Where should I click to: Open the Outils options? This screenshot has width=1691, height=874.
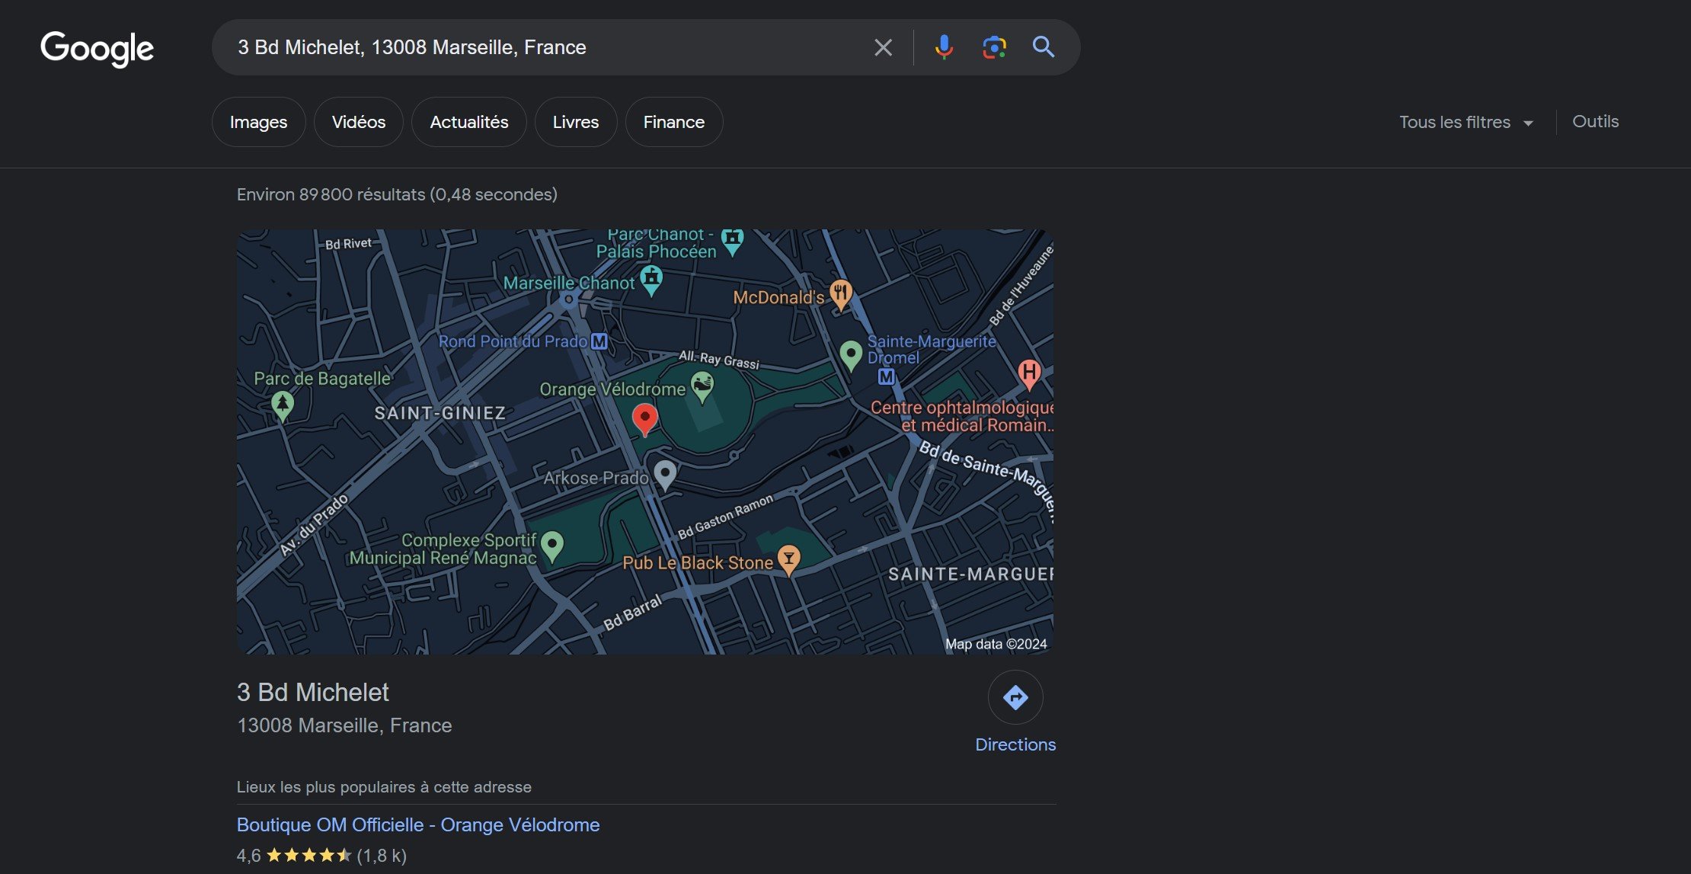(x=1596, y=121)
